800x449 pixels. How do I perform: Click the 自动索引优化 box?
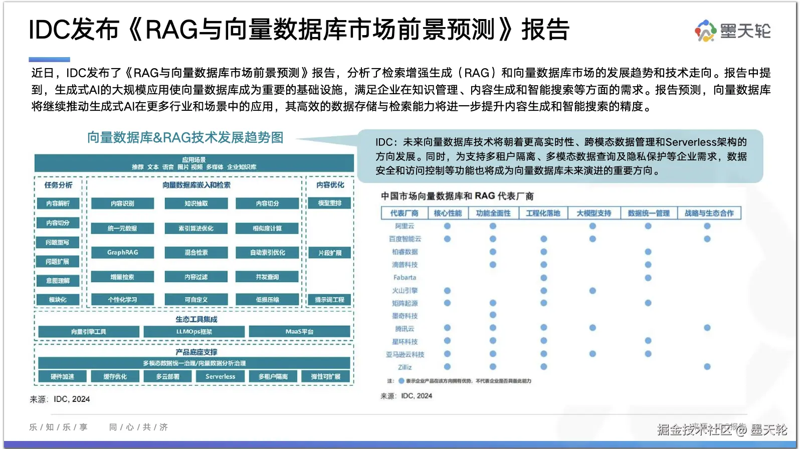coord(267,253)
